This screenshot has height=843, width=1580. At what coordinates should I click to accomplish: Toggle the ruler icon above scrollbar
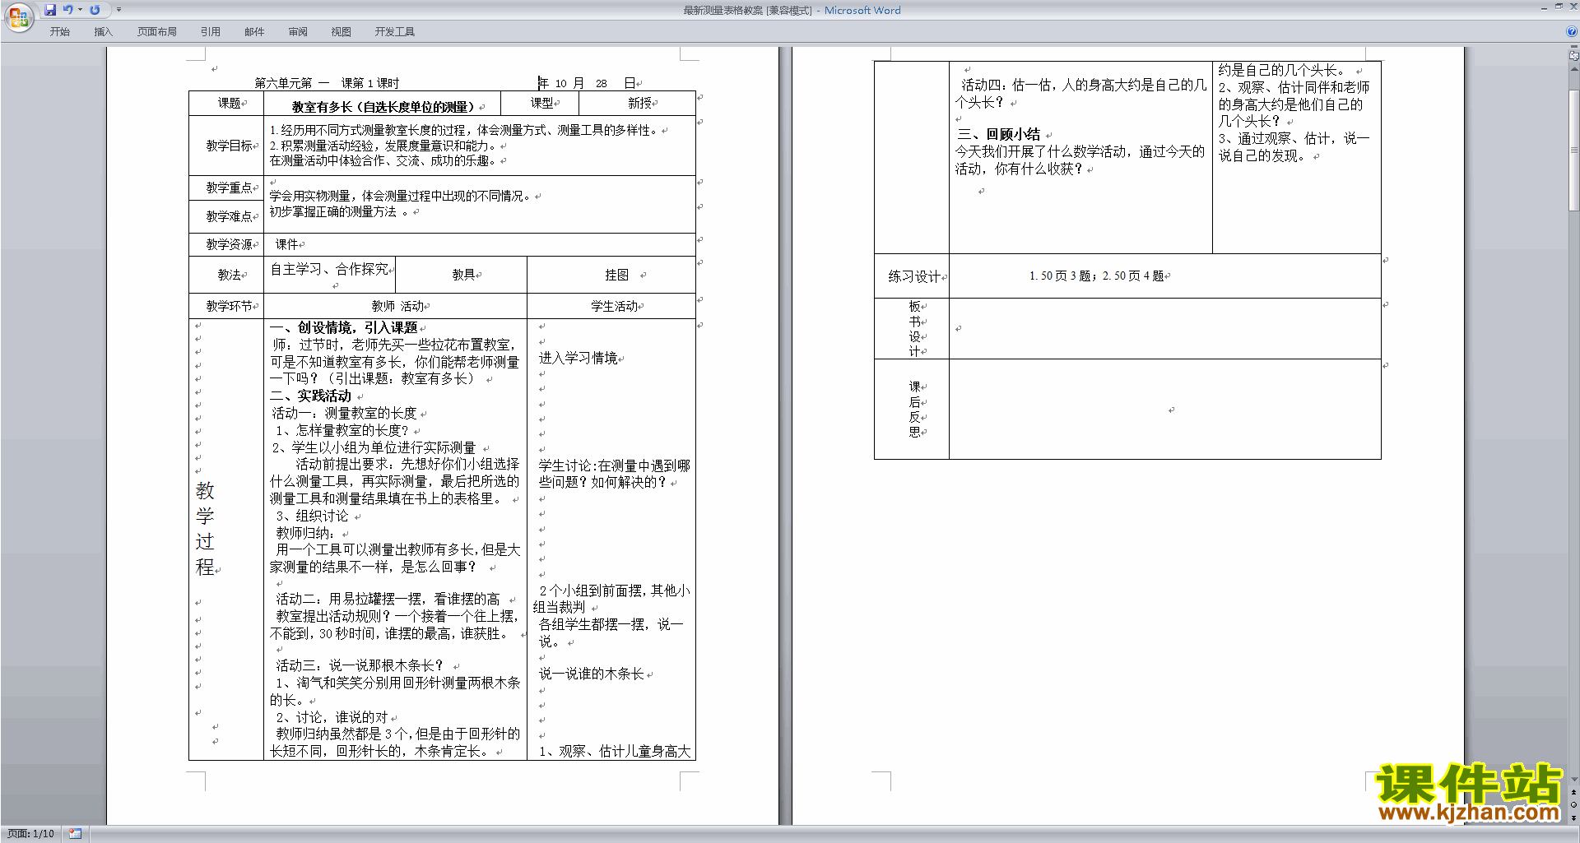[1574, 56]
